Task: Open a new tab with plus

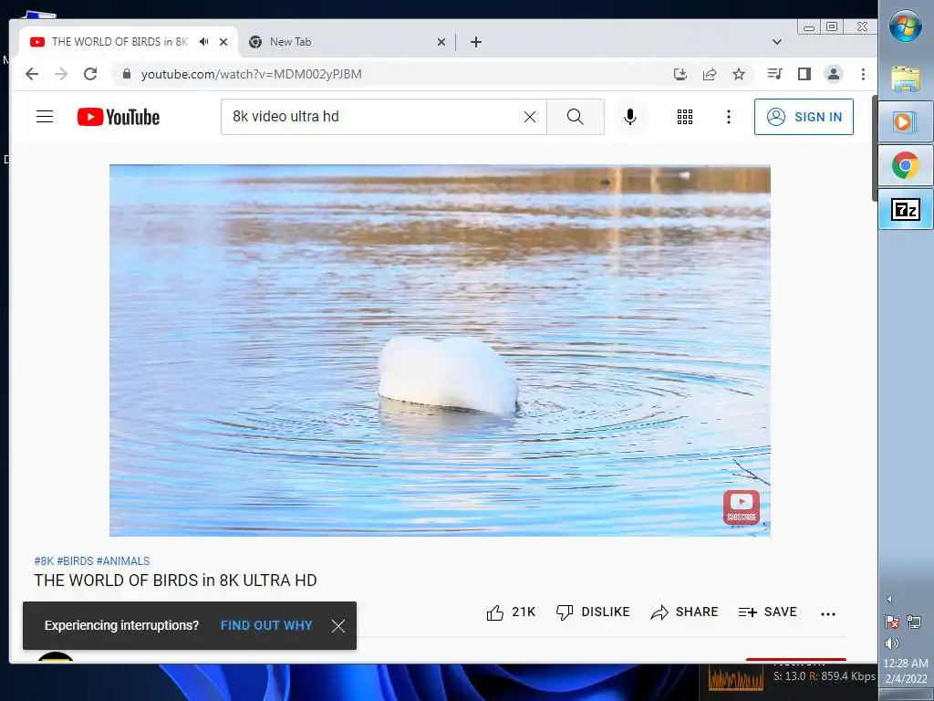Action: (x=476, y=42)
